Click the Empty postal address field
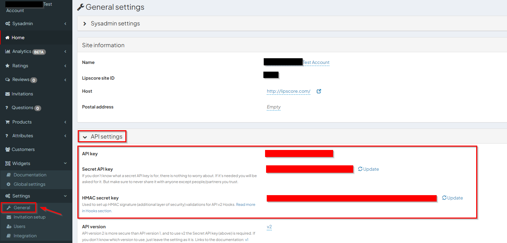 coord(273,107)
